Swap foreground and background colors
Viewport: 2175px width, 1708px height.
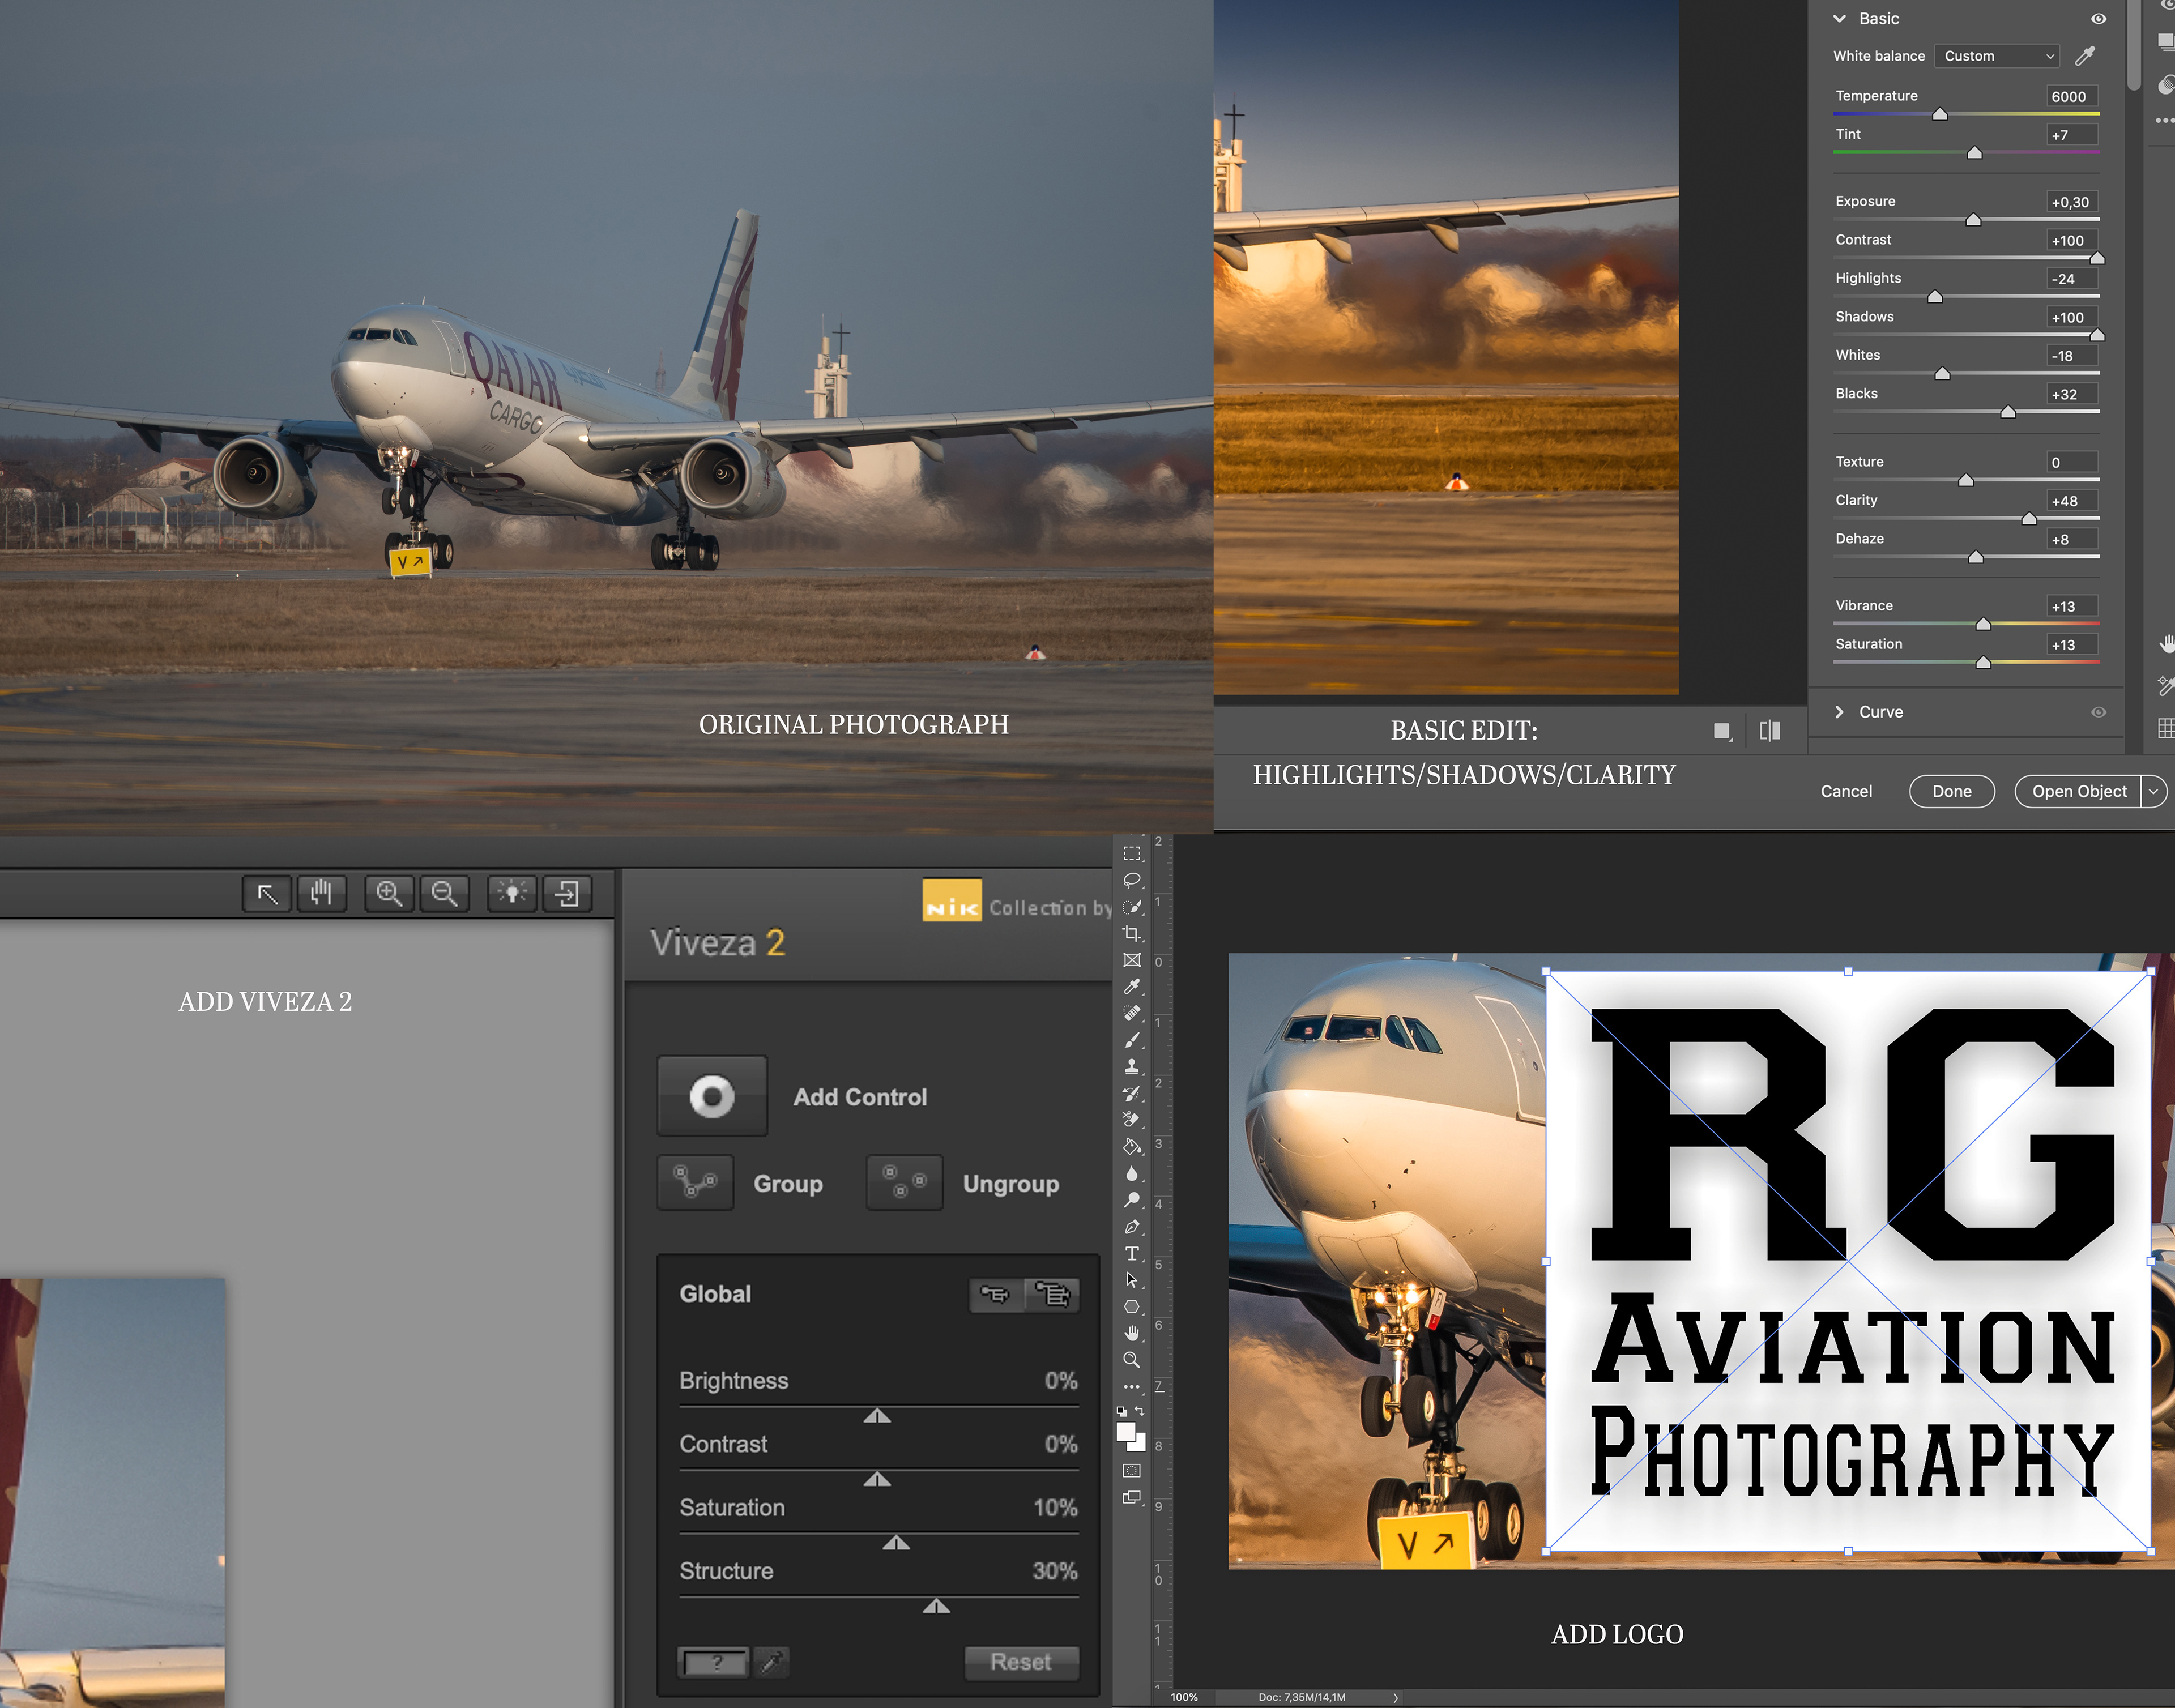(x=1140, y=1411)
